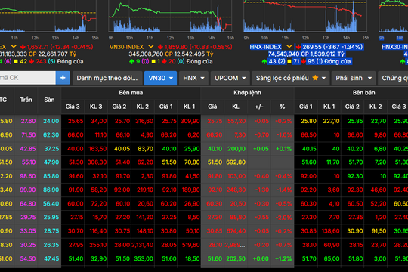Click matched price 25.75 in first row

(x=215, y=122)
